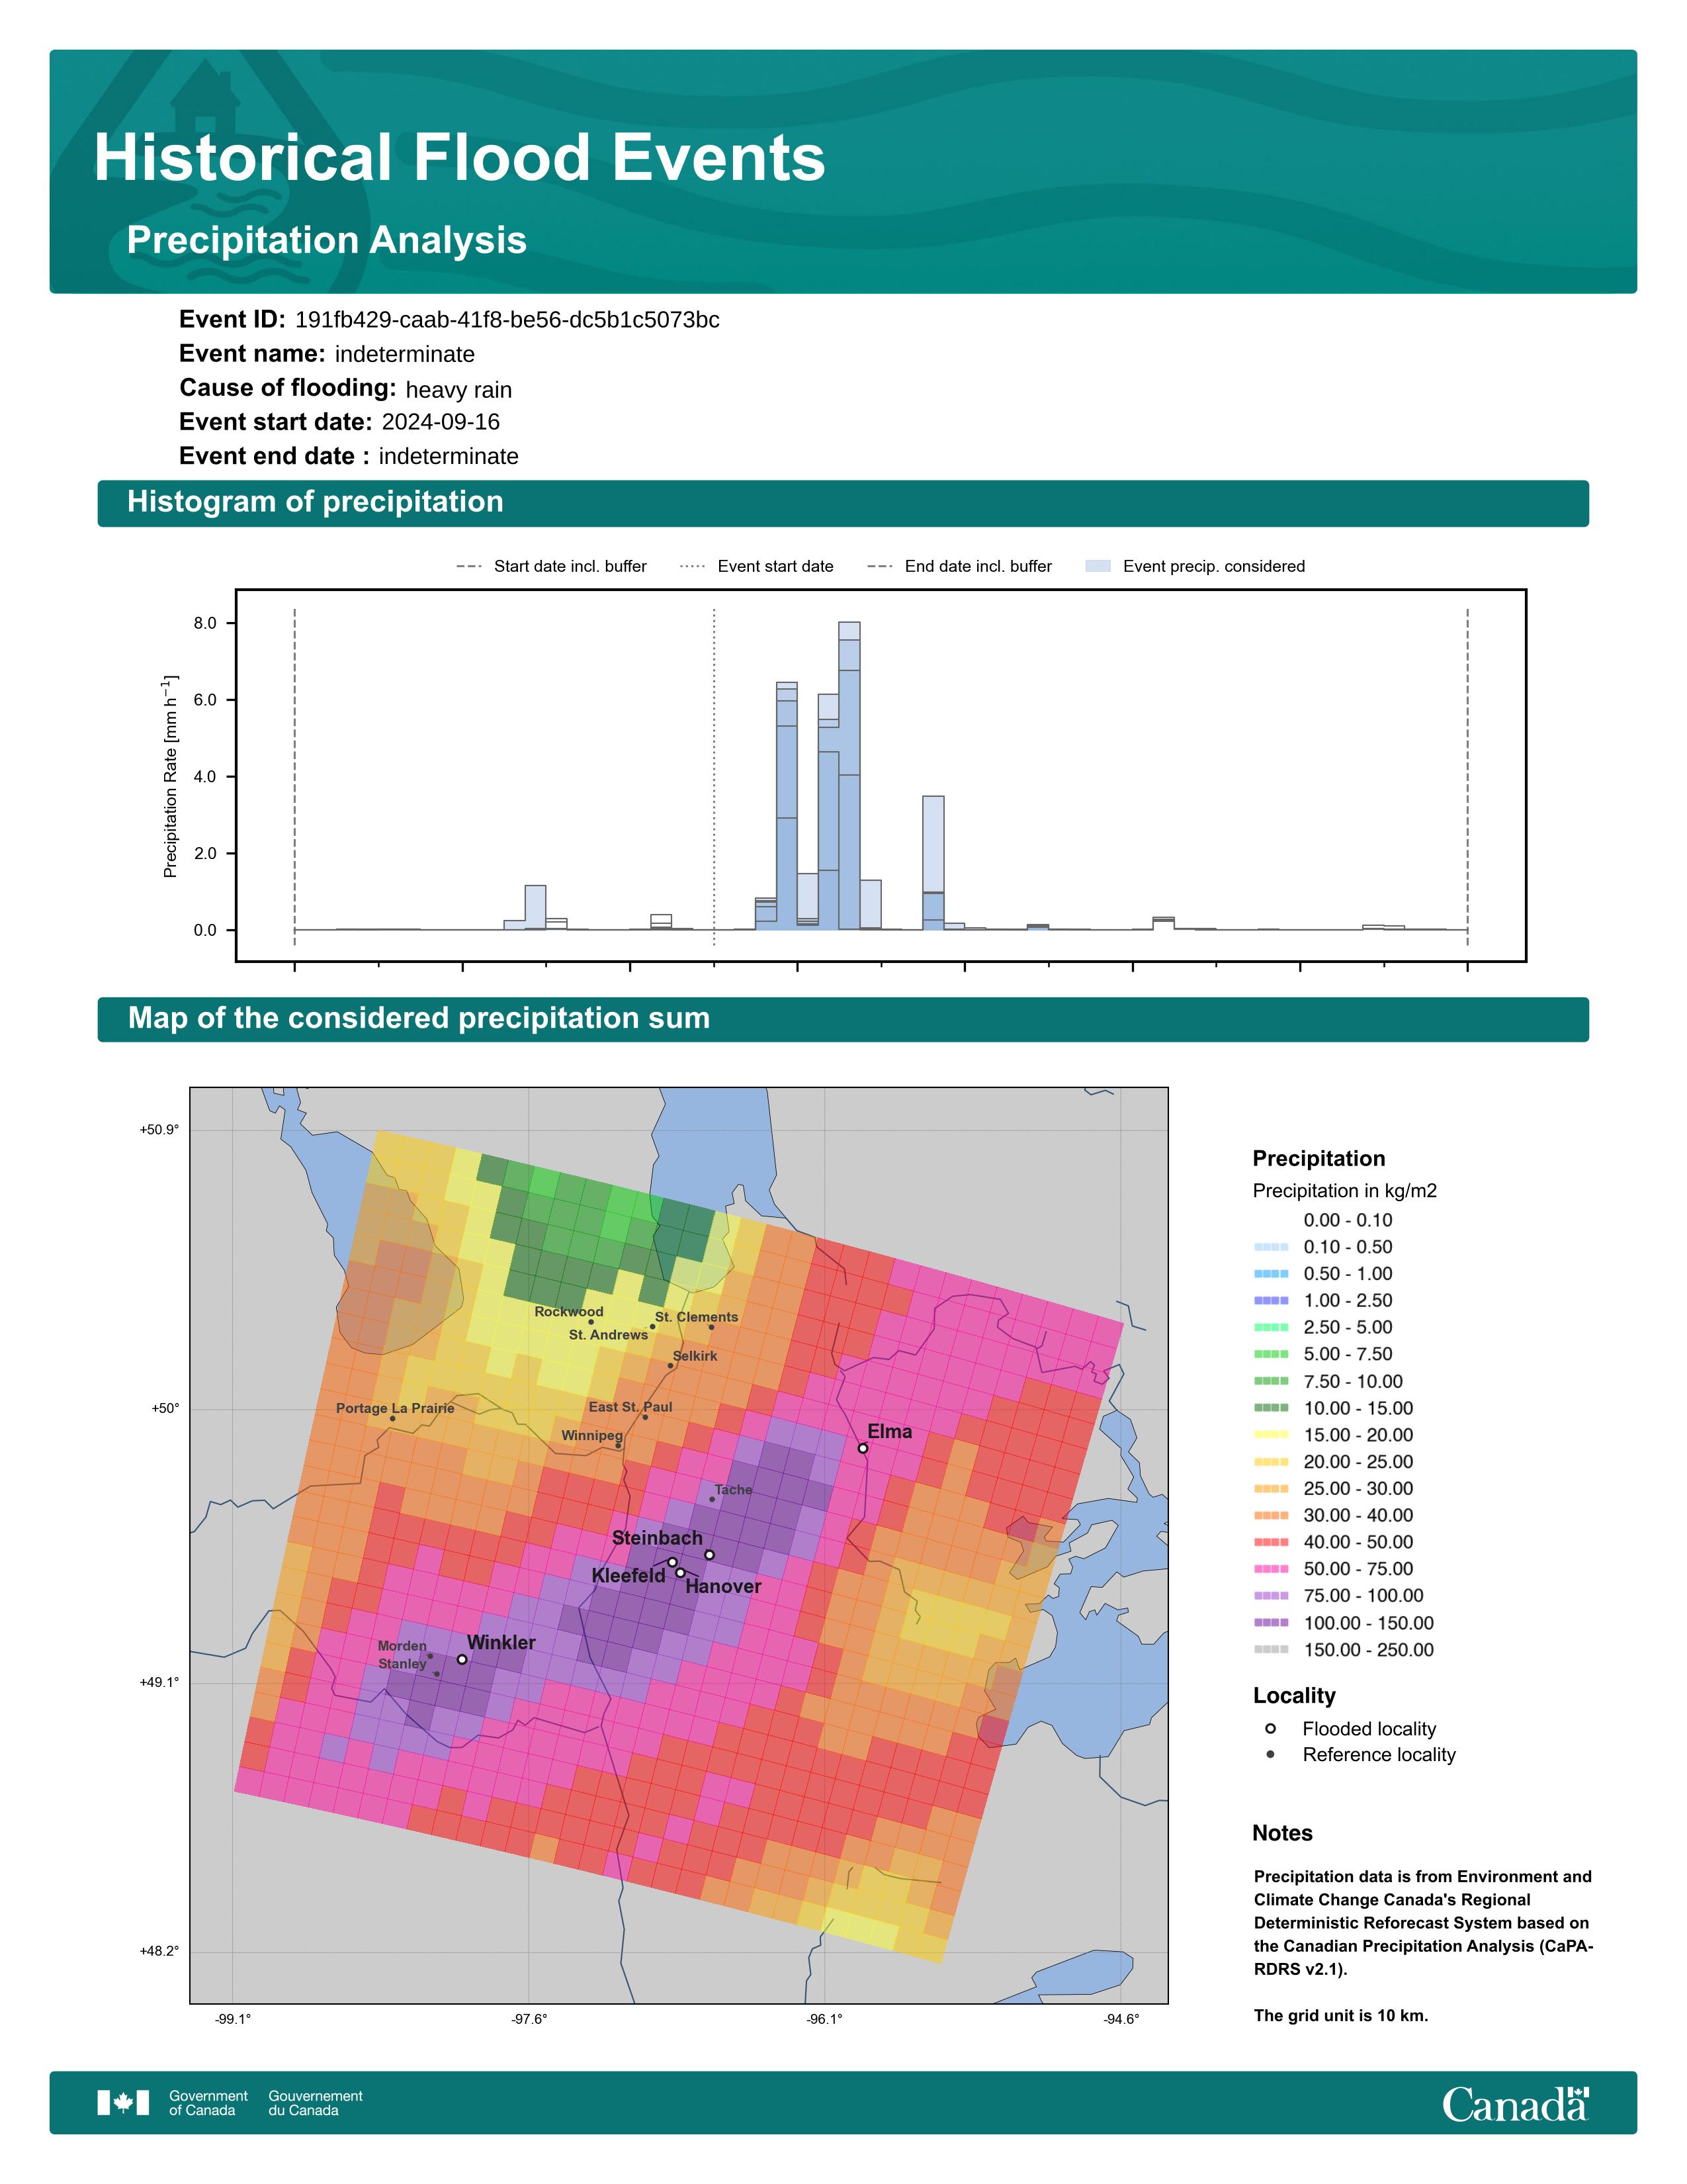Click the 15.00 - 20.00 legend color swatch
The width and height of the screenshot is (1687, 2184).
tap(1272, 1435)
